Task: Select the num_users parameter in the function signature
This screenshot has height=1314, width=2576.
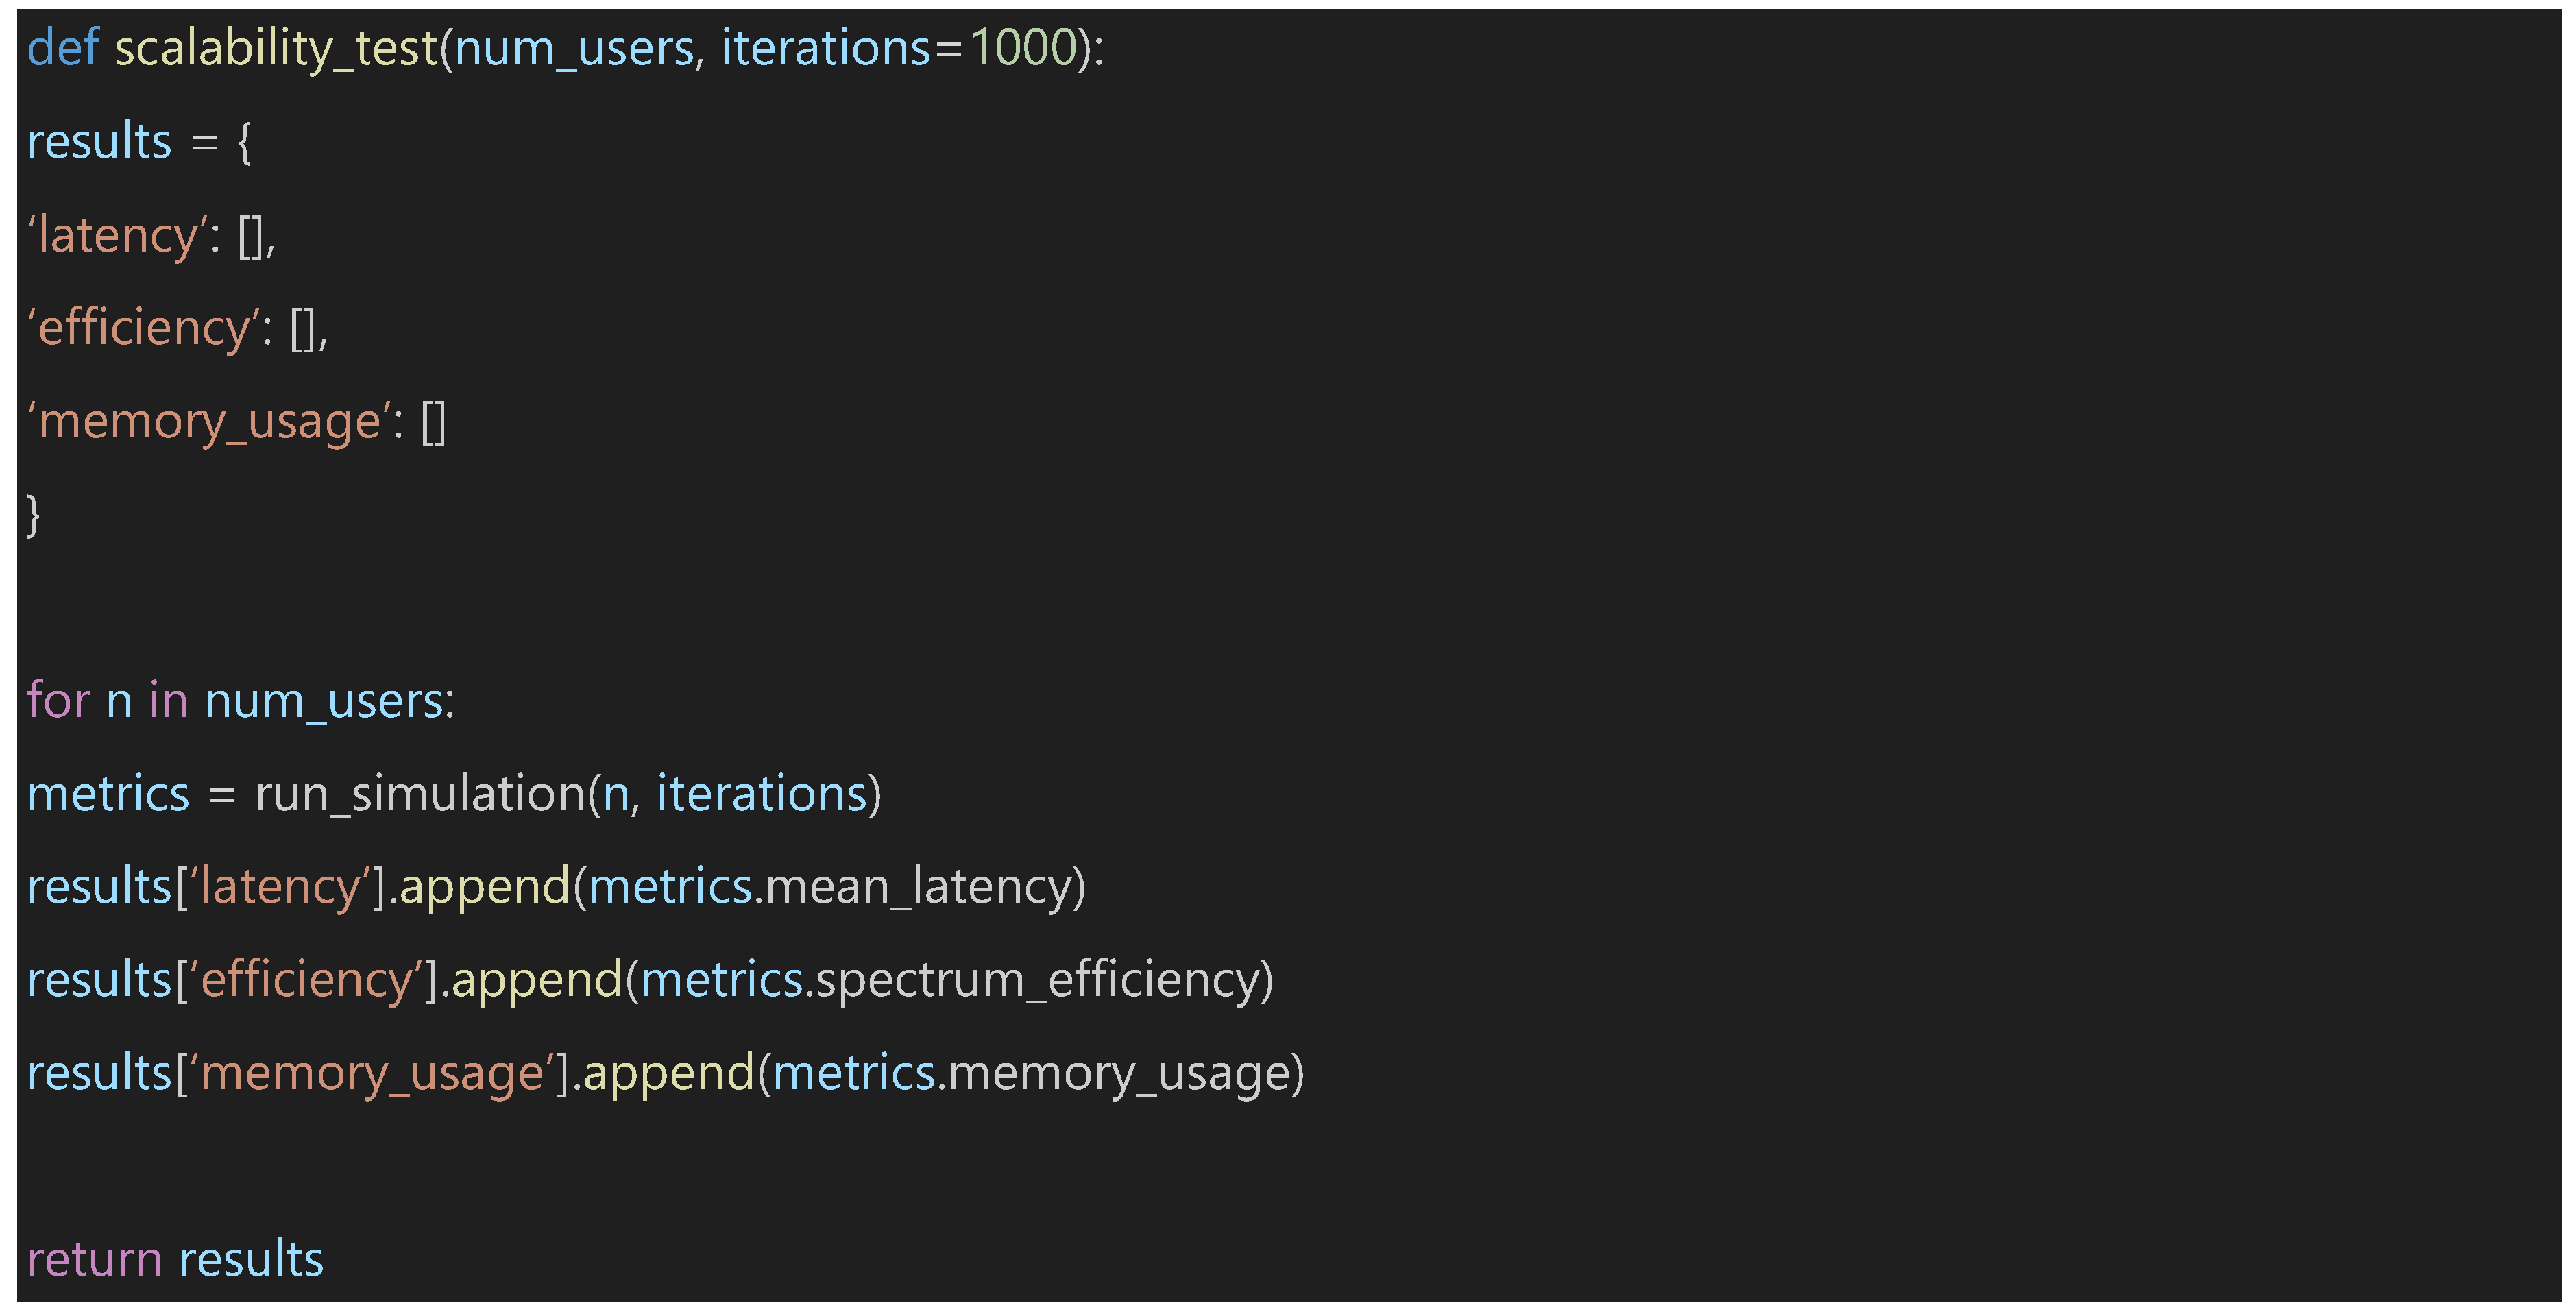Action: (574, 48)
